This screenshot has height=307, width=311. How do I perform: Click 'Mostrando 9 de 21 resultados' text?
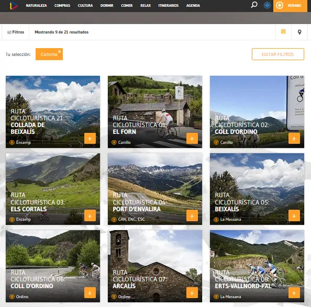click(x=61, y=32)
